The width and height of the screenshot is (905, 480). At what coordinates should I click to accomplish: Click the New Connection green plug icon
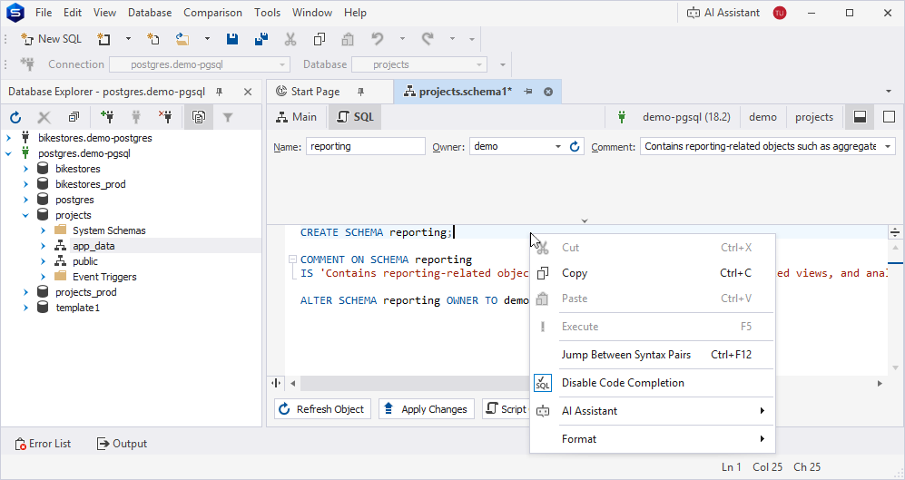pos(107,117)
